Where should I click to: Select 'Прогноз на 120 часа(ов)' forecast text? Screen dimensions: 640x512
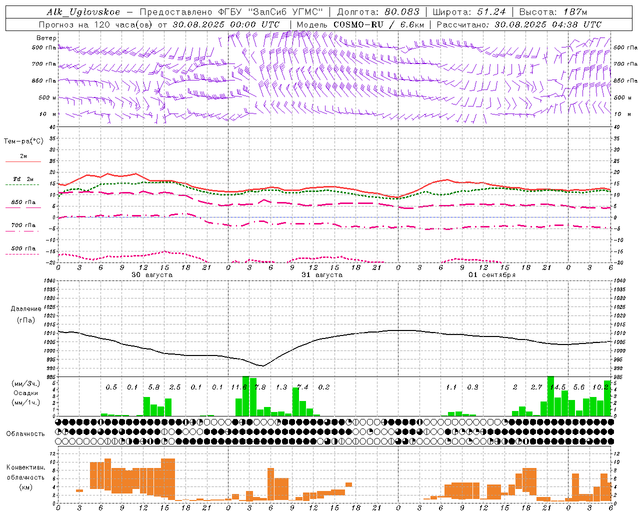coord(96,24)
